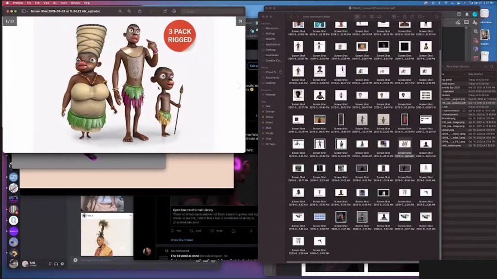Filter by Red tag in sidebar
The width and height of the screenshot is (497, 279).
[267, 106]
